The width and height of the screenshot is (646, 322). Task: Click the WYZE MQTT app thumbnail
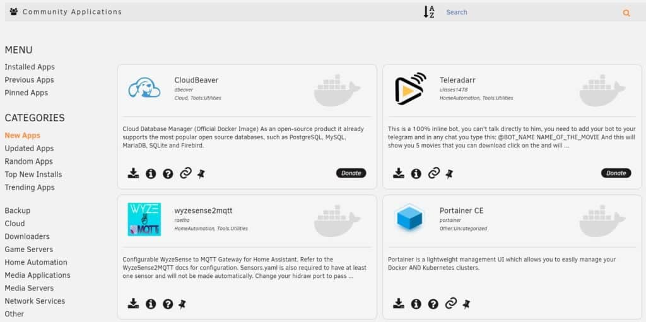(144, 219)
